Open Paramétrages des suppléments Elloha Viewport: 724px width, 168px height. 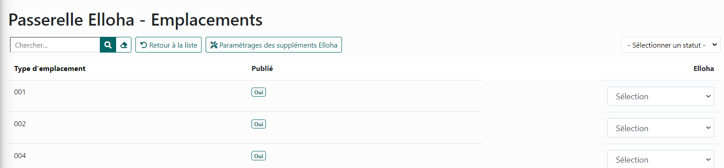[x=274, y=45]
